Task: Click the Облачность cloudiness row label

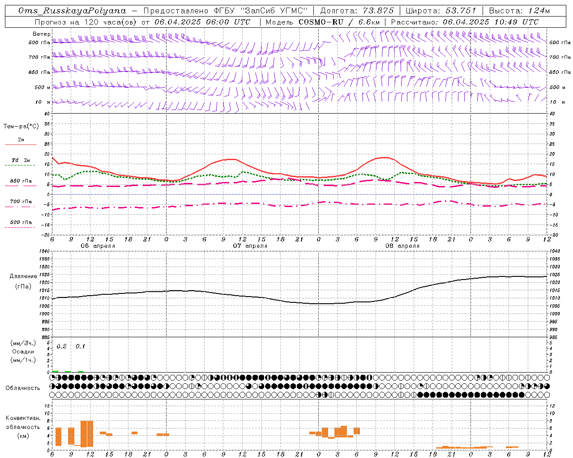Action: coord(23,388)
